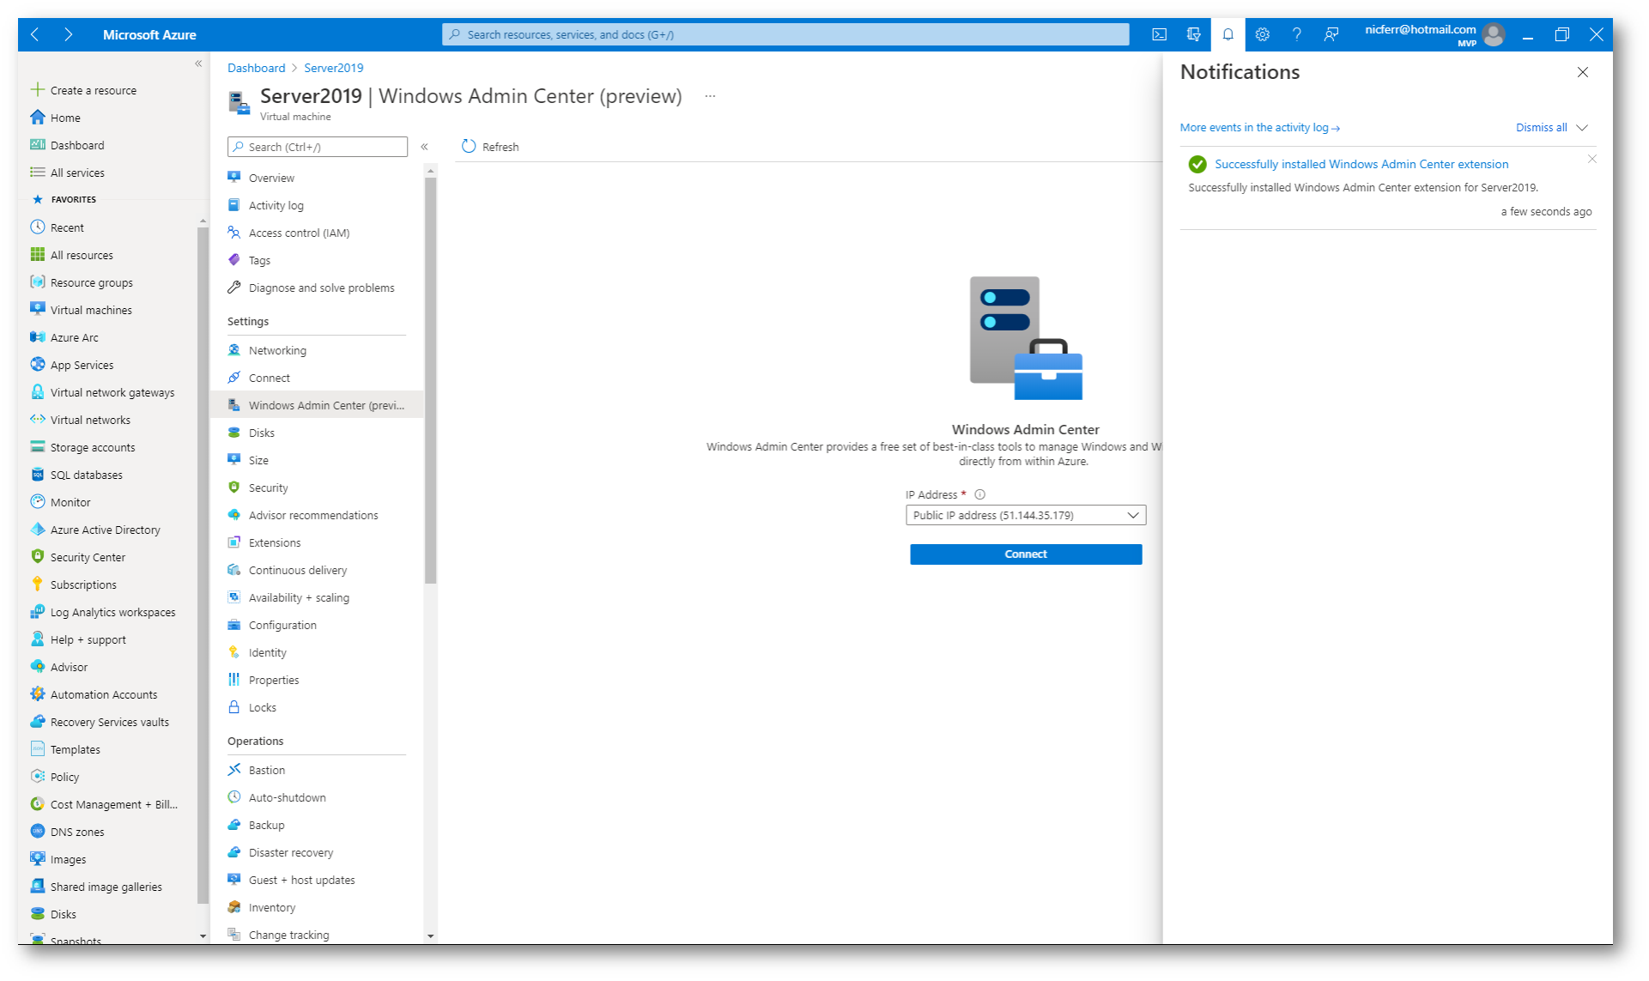Open the help question mark icon
1649x981 pixels.
pos(1296,35)
